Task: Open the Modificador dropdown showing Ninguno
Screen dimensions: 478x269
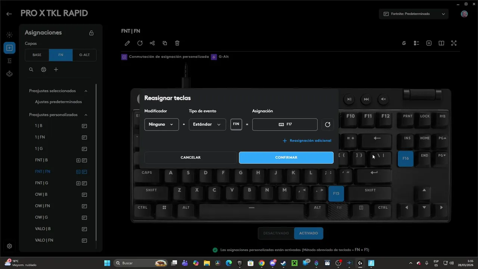Action: coord(161,124)
